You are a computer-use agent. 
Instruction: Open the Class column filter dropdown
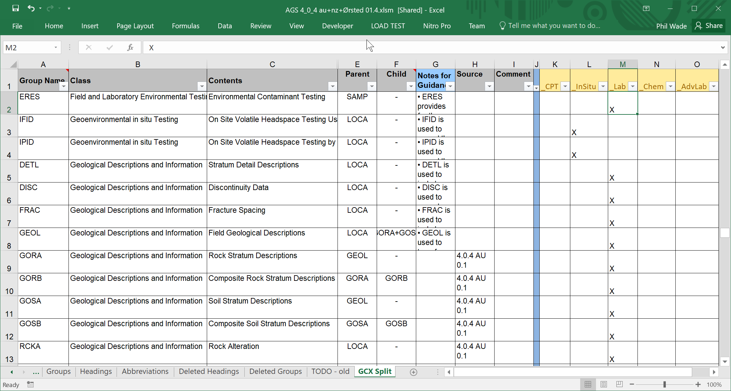coord(202,86)
